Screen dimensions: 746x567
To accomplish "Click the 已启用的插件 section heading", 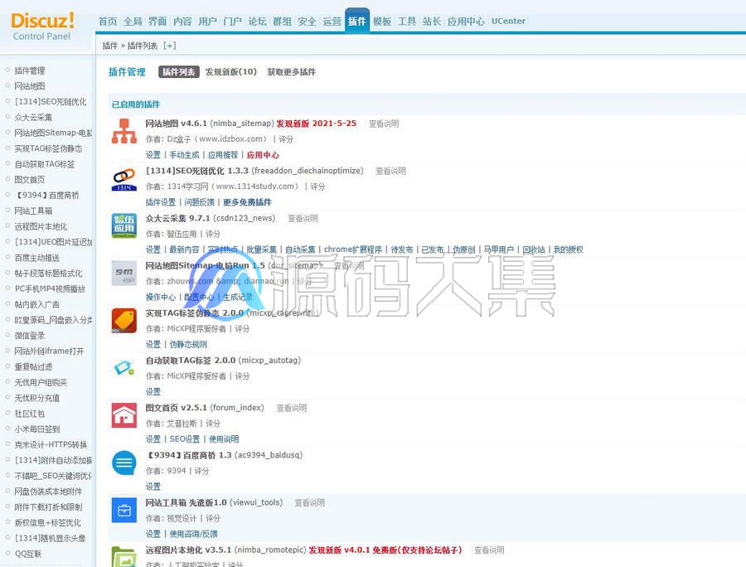I will pos(136,104).
